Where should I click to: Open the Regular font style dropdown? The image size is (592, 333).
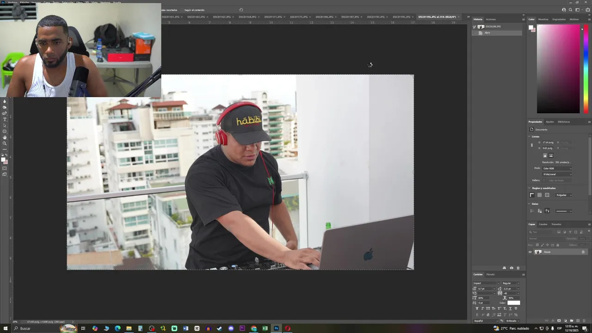click(x=511, y=283)
